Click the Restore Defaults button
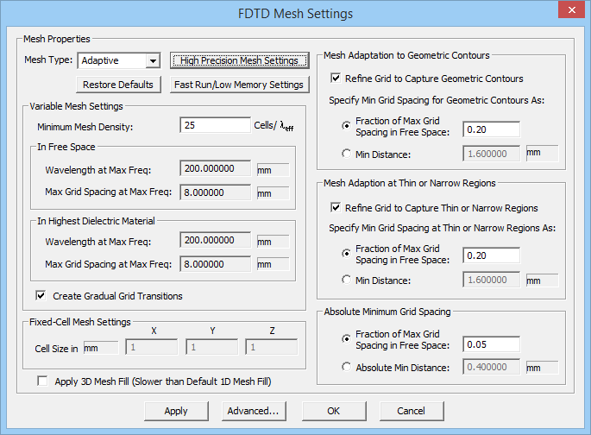The height and width of the screenshot is (435, 591). point(119,85)
